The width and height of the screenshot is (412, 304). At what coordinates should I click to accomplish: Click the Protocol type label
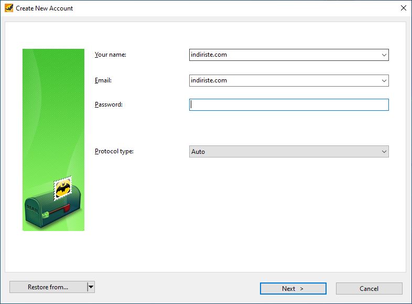pyautogui.click(x=114, y=151)
